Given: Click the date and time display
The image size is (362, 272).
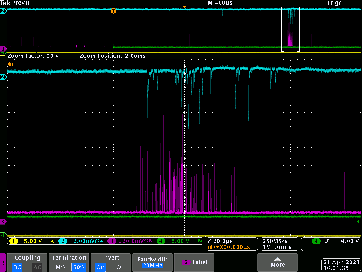Looking at the screenshot, I should click(341, 265).
